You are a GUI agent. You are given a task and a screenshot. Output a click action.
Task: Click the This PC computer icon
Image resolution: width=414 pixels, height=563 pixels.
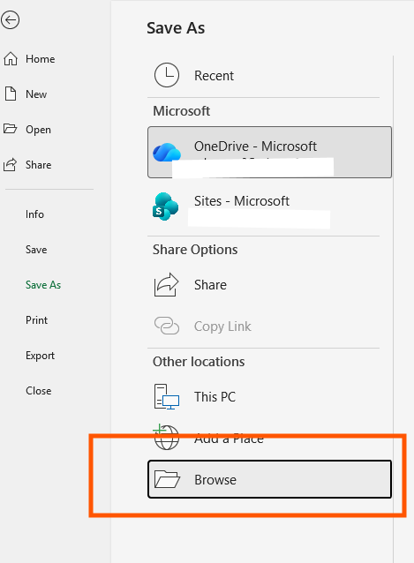[x=167, y=396]
